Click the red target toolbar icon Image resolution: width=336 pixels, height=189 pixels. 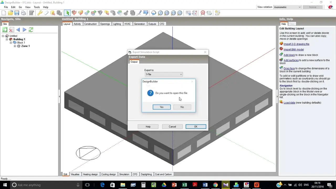[203, 13]
